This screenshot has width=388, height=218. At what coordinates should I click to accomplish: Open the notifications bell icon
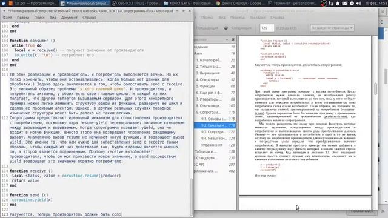click(x=338, y=4)
